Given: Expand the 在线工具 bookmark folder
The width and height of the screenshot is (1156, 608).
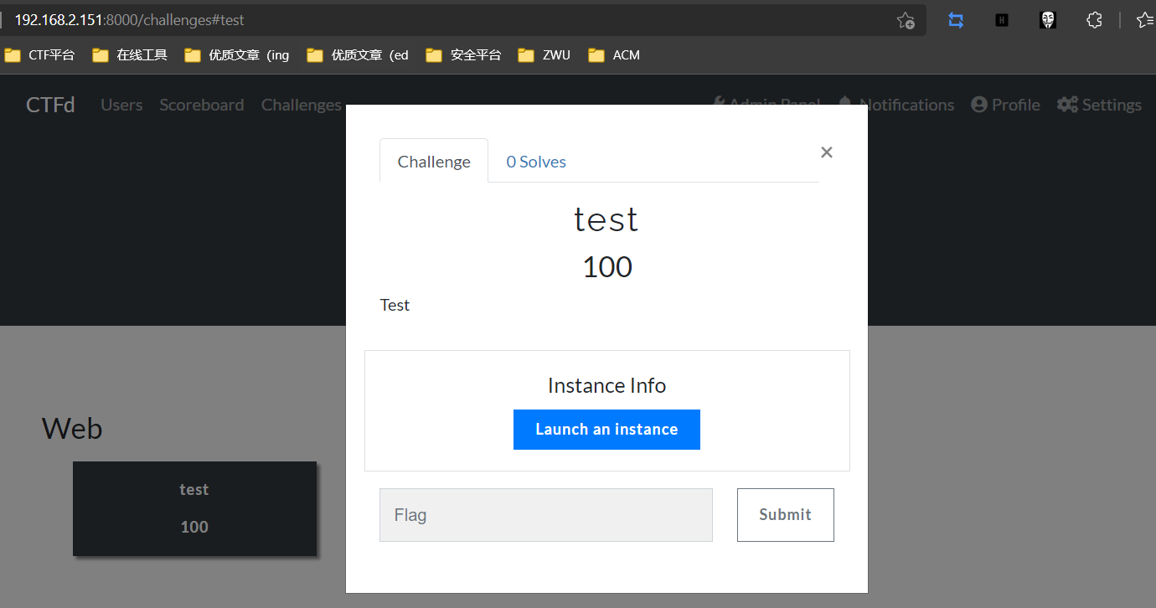Looking at the screenshot, I should 130,55.
